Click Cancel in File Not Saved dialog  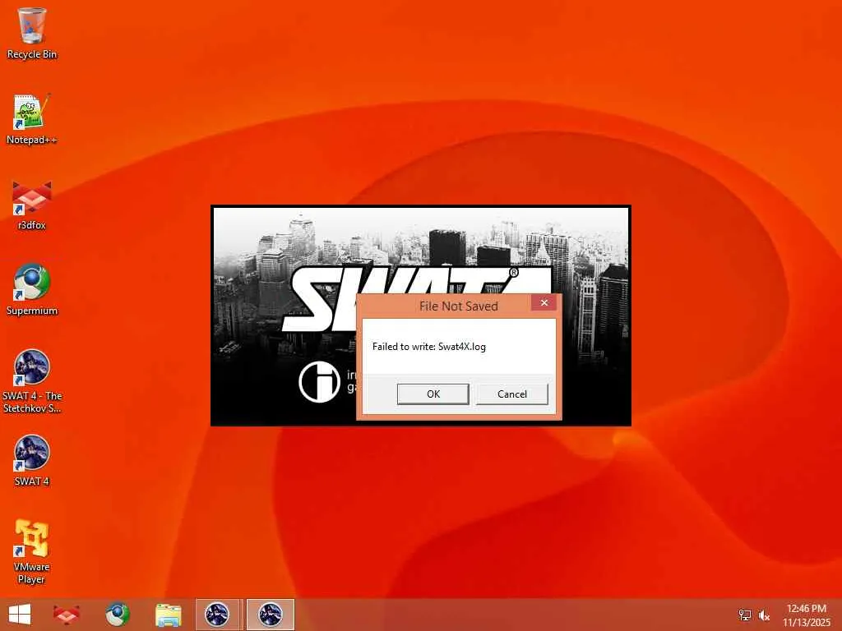[x=511, y=394]
